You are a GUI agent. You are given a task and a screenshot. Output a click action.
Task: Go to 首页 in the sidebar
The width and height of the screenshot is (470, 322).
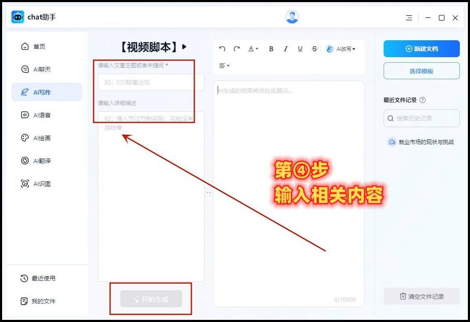coord(39,47)
